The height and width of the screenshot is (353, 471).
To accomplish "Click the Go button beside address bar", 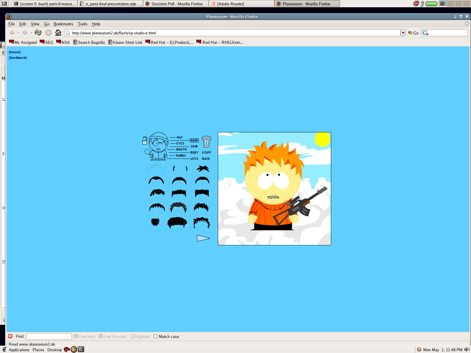I will pos(413,33).
